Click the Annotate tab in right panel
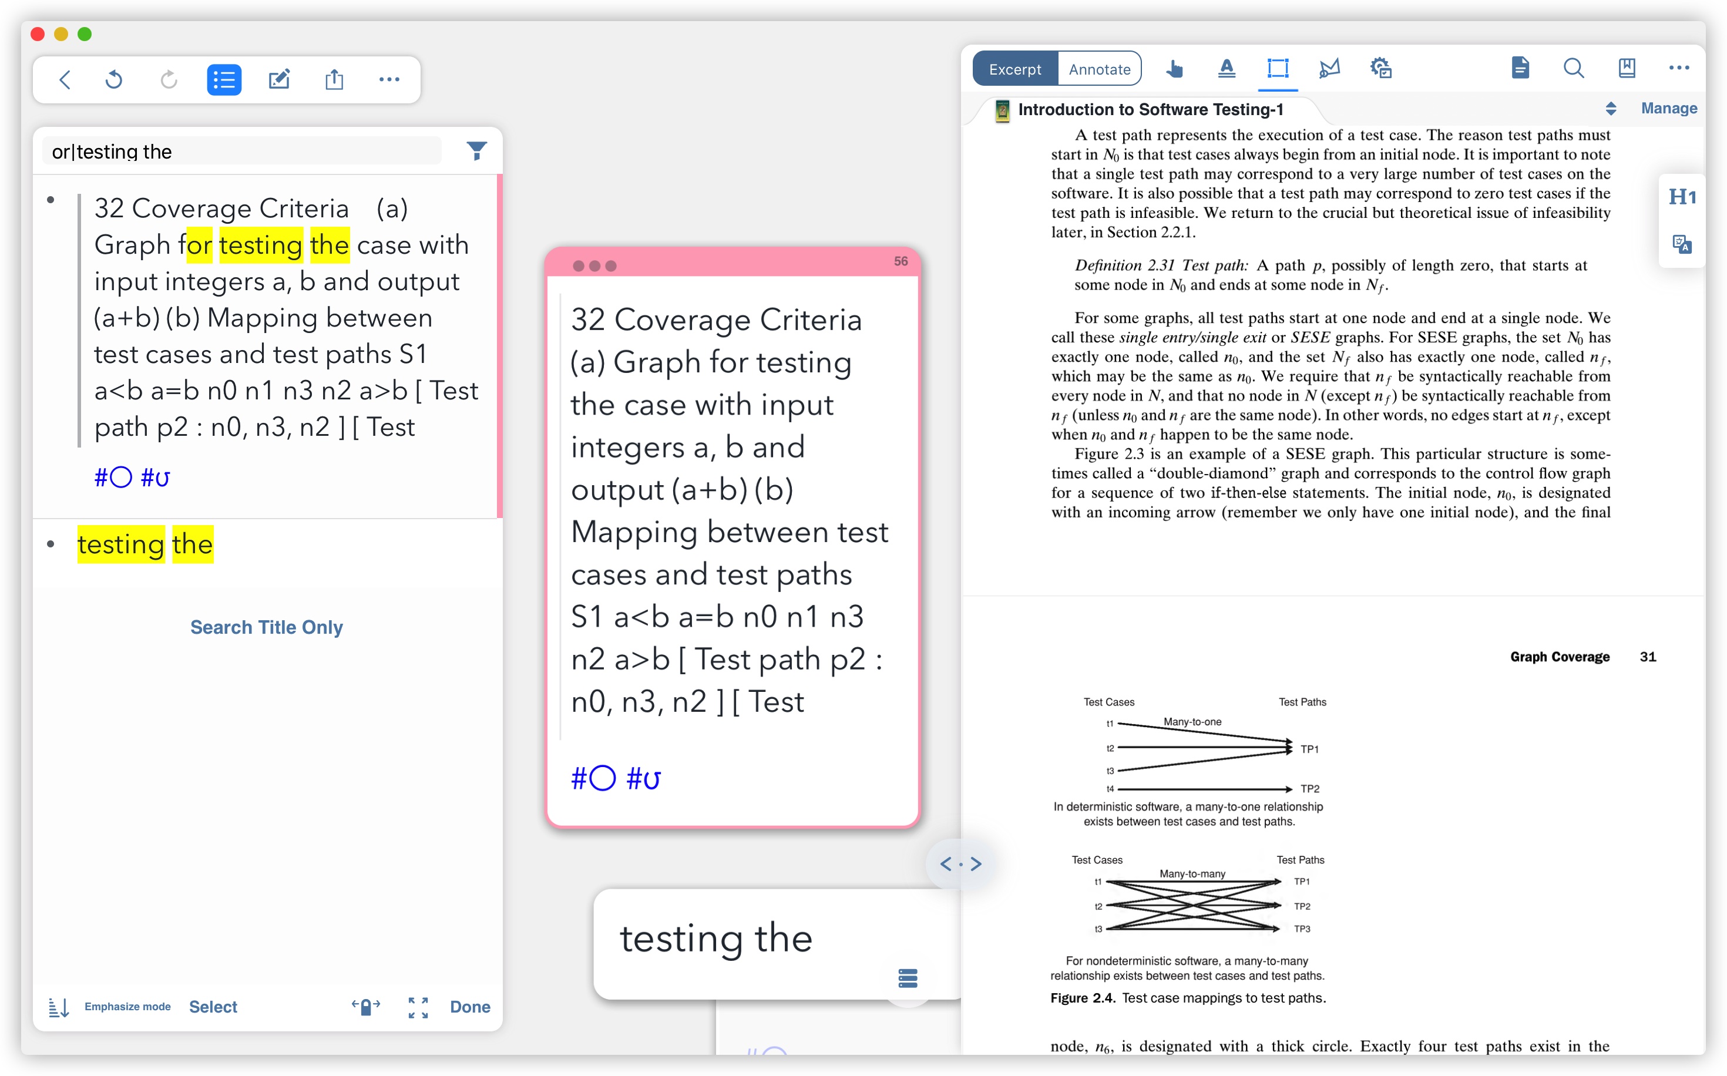This screenshot has width=1727, height=1076. coord(1100,68)
